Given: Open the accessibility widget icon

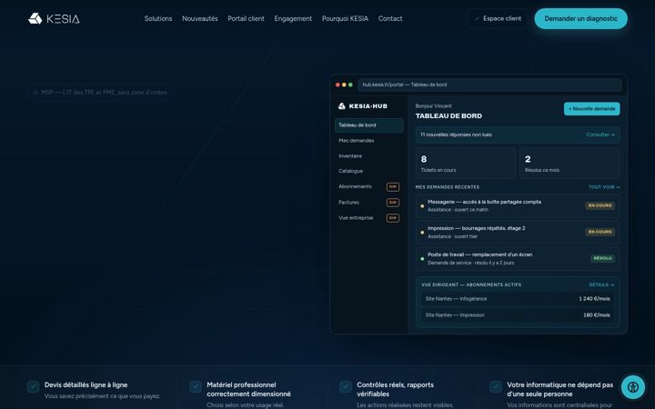Looking at the screenshot, I should pos(633,387).
